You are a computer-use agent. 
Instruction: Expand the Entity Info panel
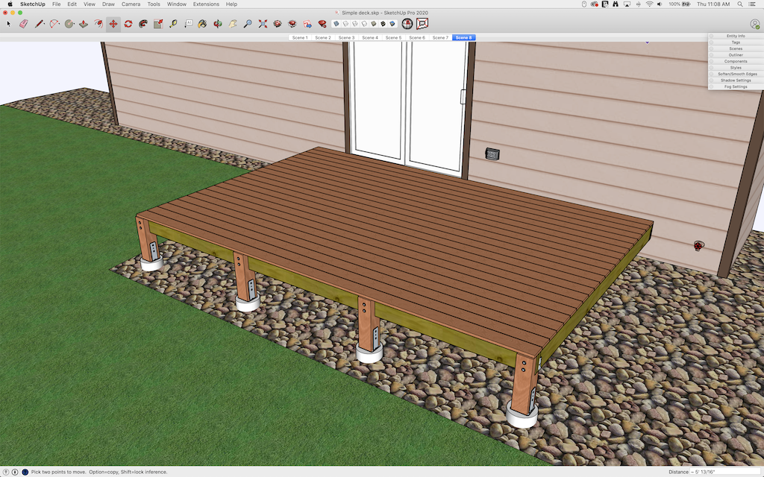point(736,36)
